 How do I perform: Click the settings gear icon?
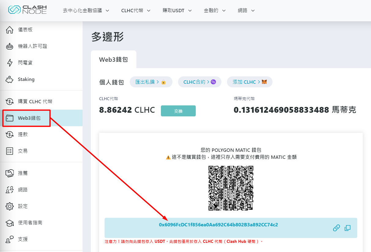click(10, 206)
